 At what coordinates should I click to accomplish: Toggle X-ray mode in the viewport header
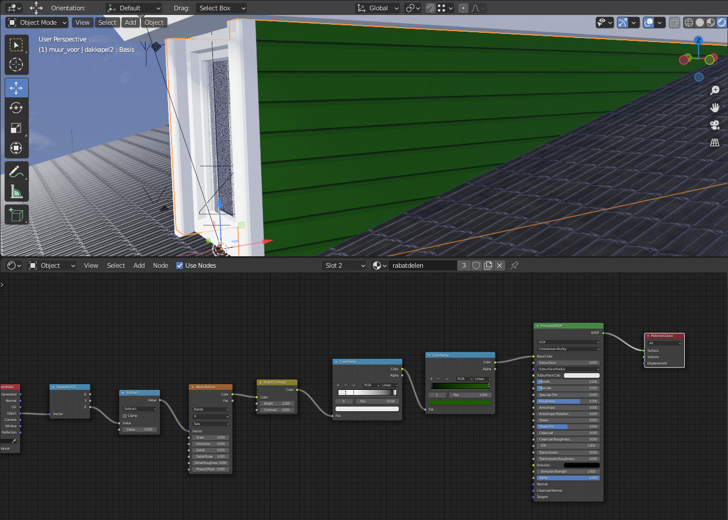pyautogui.click(x=674, y=22)
